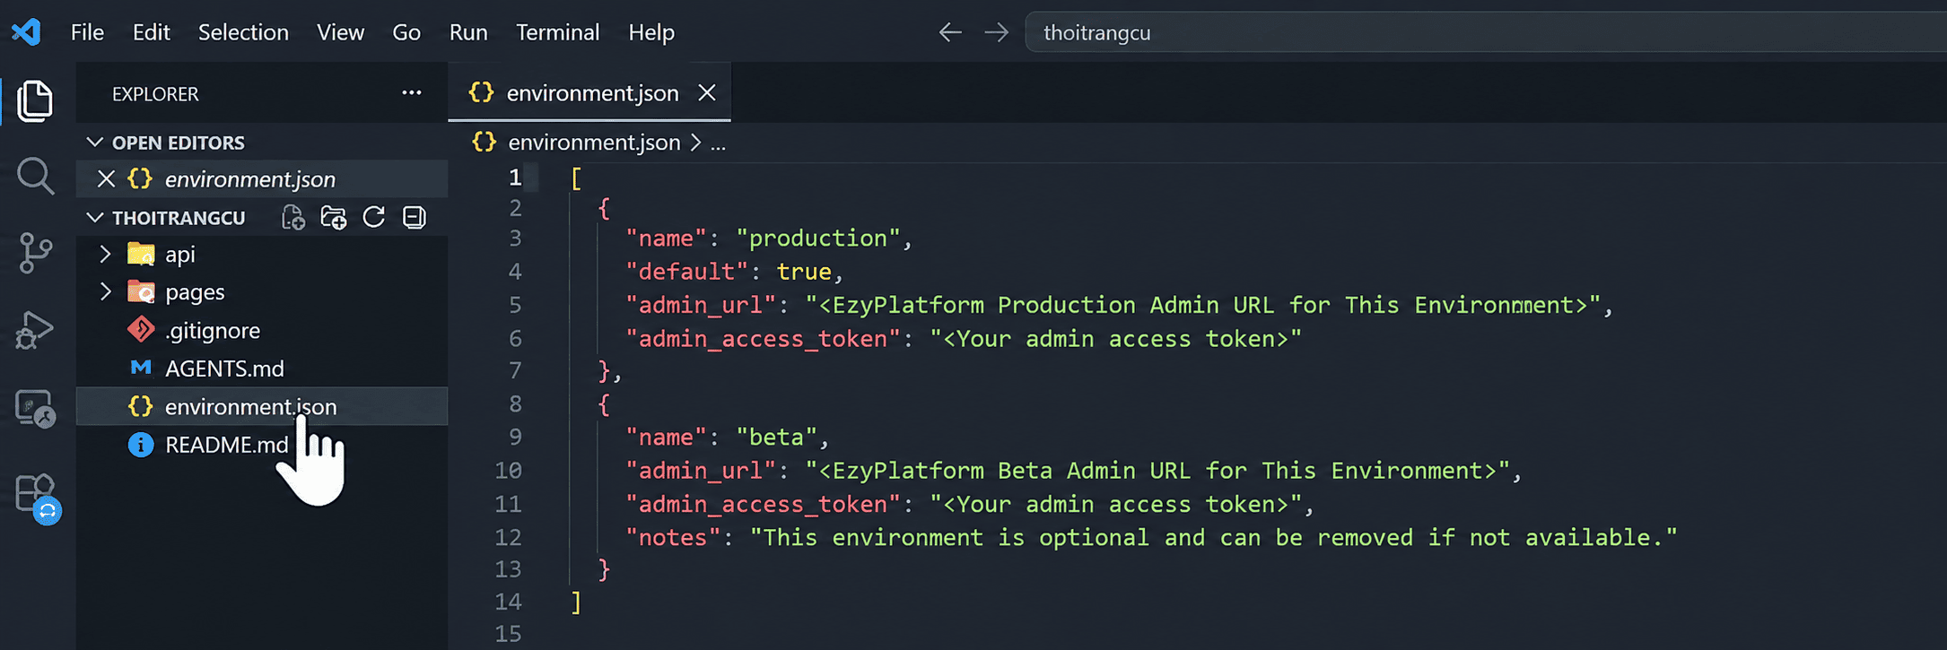Open the Terminal menu
Viewport: 1947px width, 650px height.
(x=557, y=32)
